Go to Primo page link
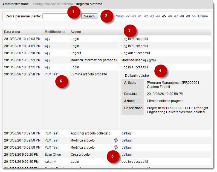 click(x=119, y=16)
